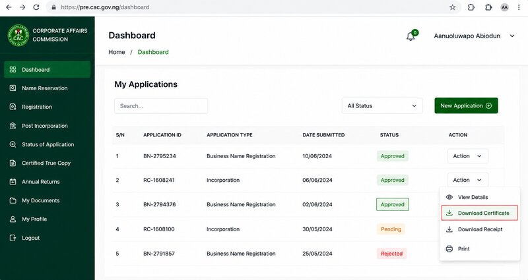Go to Post Incorporation section
Screen dimensions: 528x280
pyautogui.click(x=47, y=126)
